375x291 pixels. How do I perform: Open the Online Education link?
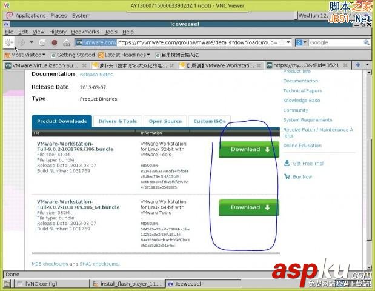pyautogui.click(x=302, y=145)
